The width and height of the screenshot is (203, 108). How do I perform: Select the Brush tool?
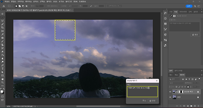click(2, 41)
